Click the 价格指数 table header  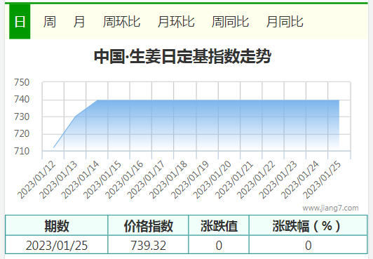(148, 226)
